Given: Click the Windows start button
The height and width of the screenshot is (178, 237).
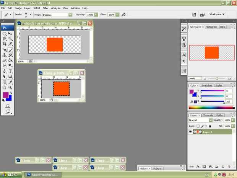Looking at the screenshot, I should [11, 175].
